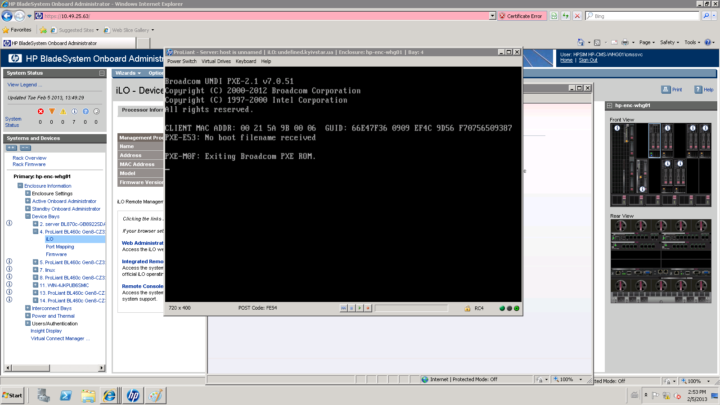The width and height of the screenshot is (720, 405).
Task: Click the Home link in header
Action: pos(566,60)
